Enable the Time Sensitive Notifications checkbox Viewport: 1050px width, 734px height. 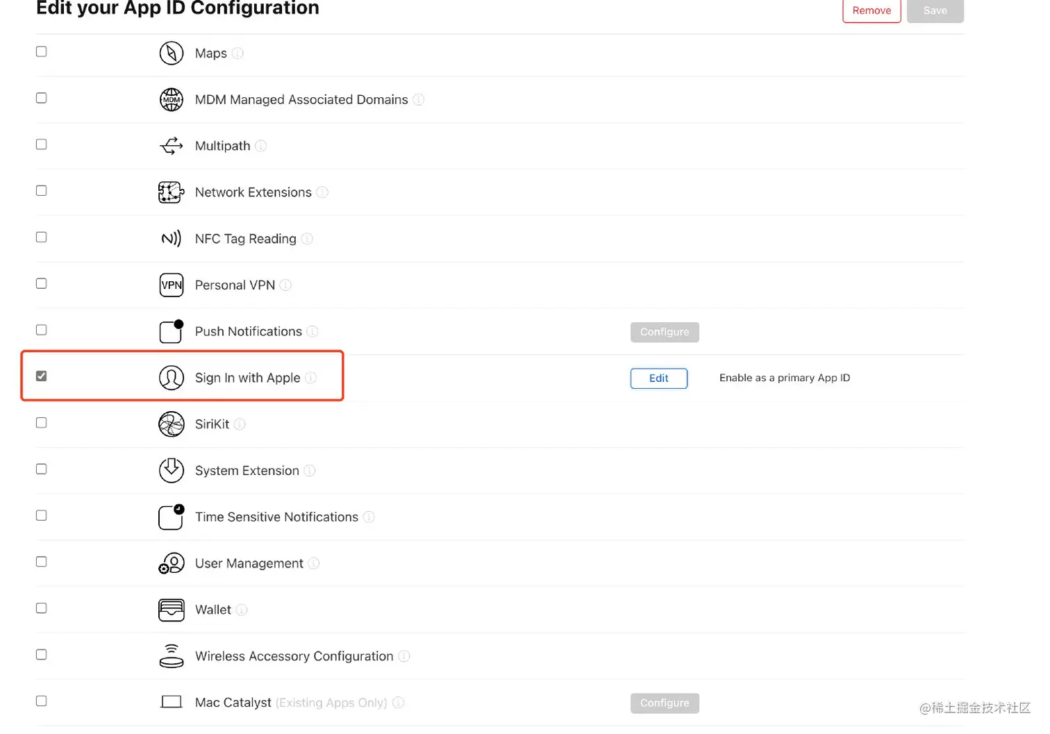pyautogui.click(x=41, y=515)
